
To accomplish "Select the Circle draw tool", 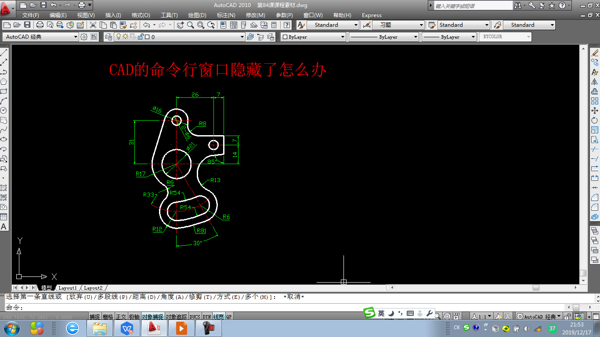I will [4, 111].
